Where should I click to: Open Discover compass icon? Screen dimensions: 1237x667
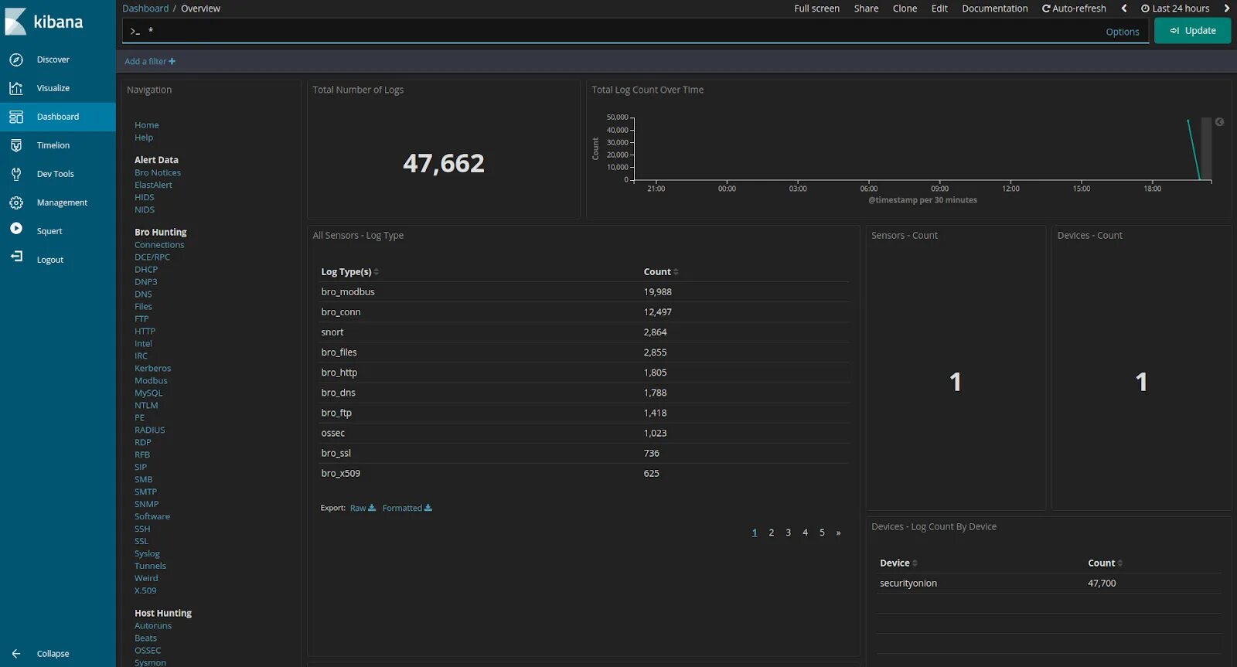(x=16, y=60)
